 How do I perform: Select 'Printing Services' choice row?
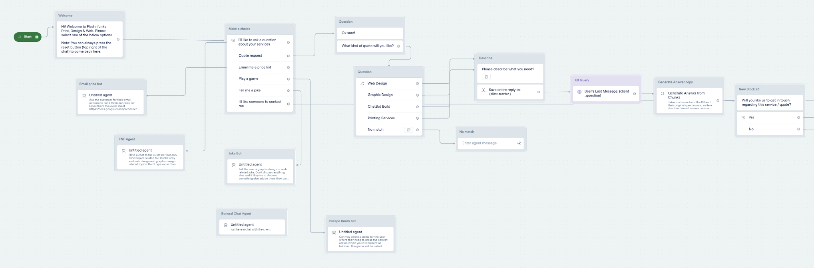click(389, 118)
